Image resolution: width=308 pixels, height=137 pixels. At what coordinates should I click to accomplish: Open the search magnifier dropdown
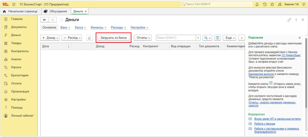click(207, 38)
